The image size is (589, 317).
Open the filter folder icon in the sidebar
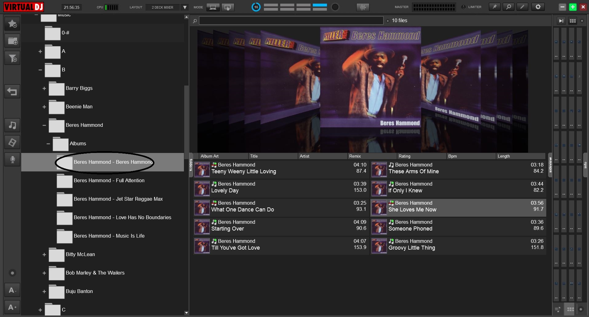pos(12,58)
